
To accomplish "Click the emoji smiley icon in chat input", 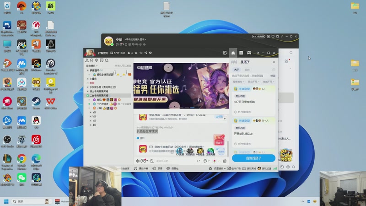I will [x=152, y=161].
